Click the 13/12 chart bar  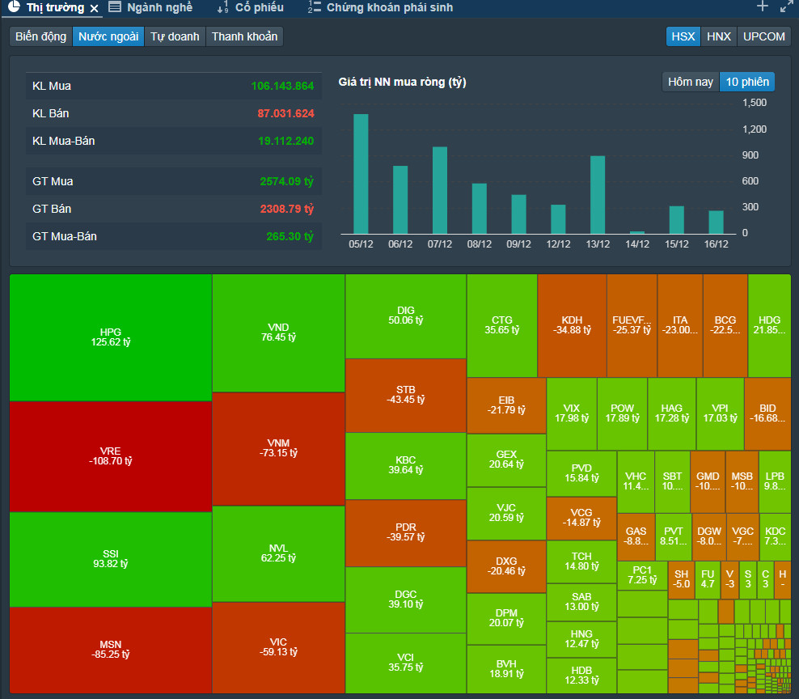pyautogui.click(x=598, y=195)
